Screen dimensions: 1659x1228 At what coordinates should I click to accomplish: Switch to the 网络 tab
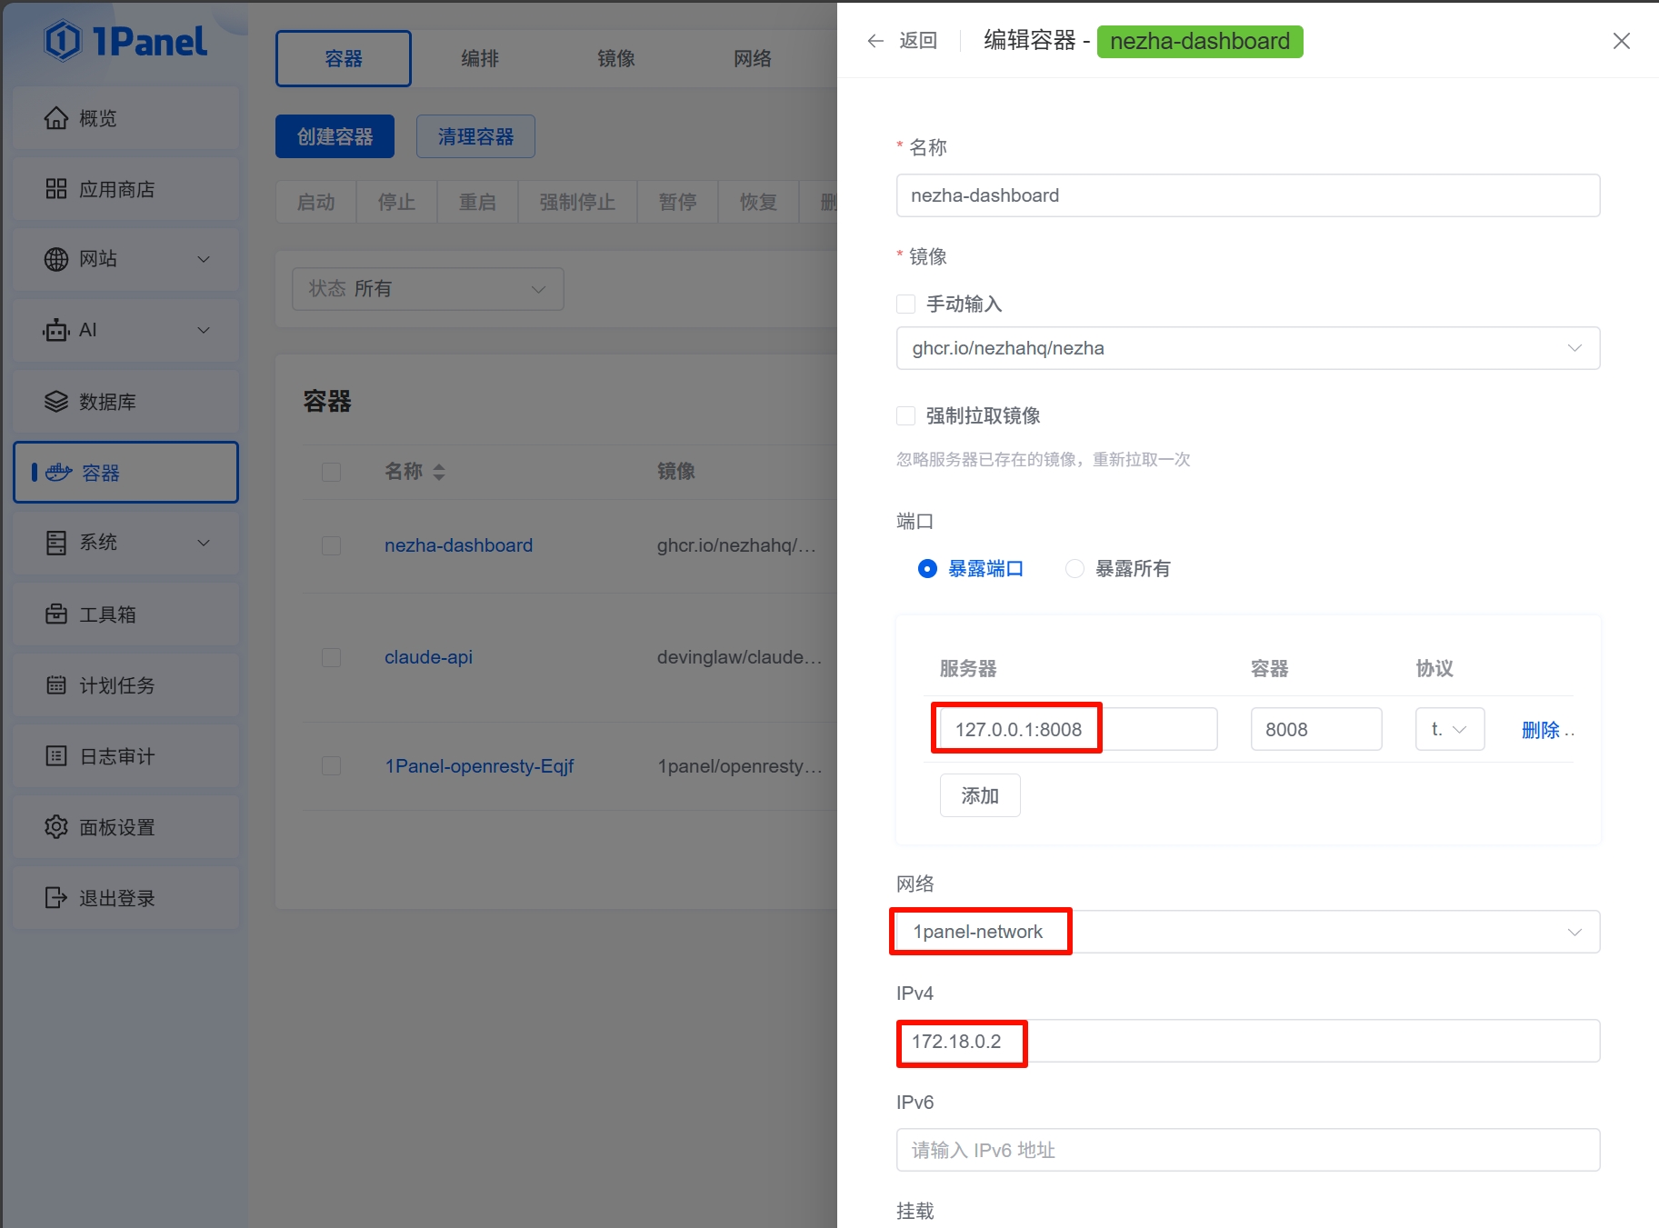[x=753, y=58]
